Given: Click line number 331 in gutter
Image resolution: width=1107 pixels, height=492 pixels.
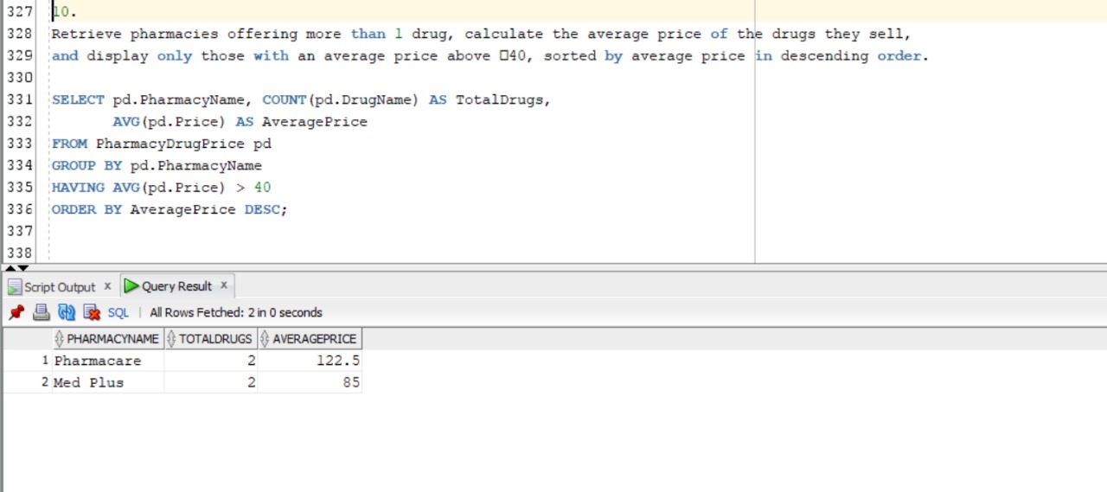Looking at the screenshot, I should [19, 99].
